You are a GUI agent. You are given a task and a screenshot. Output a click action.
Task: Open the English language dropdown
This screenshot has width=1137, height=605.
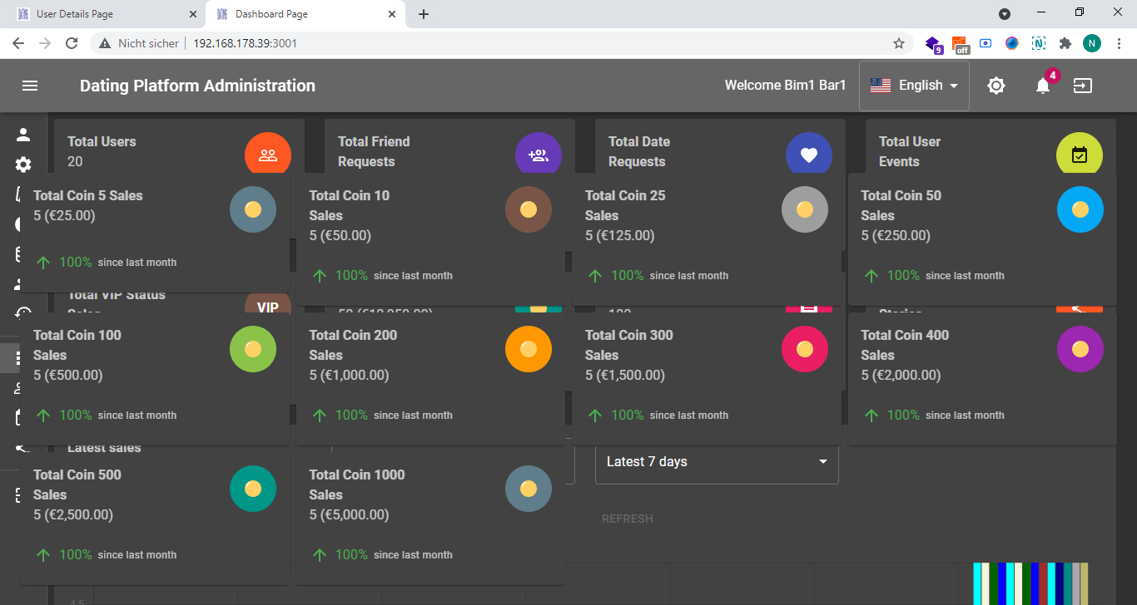point(914,86)
